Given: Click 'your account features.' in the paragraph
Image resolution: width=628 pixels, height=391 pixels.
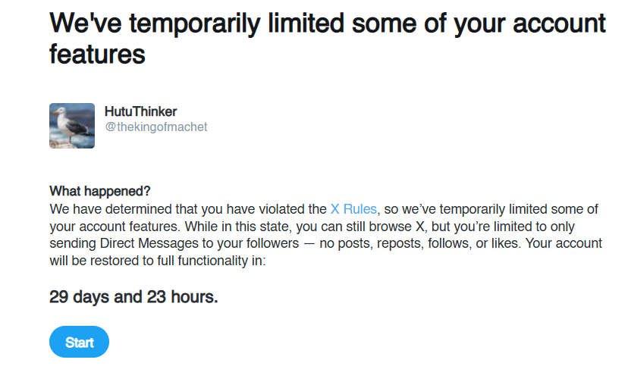Looking at the screenshot, I should pyautogui.click(x=115, y=227).
